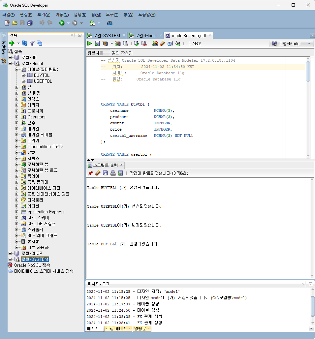The width and height of the screenshot is (315, 339).
Task: Close the 스크립트 출력 tab
Action: 121,165
